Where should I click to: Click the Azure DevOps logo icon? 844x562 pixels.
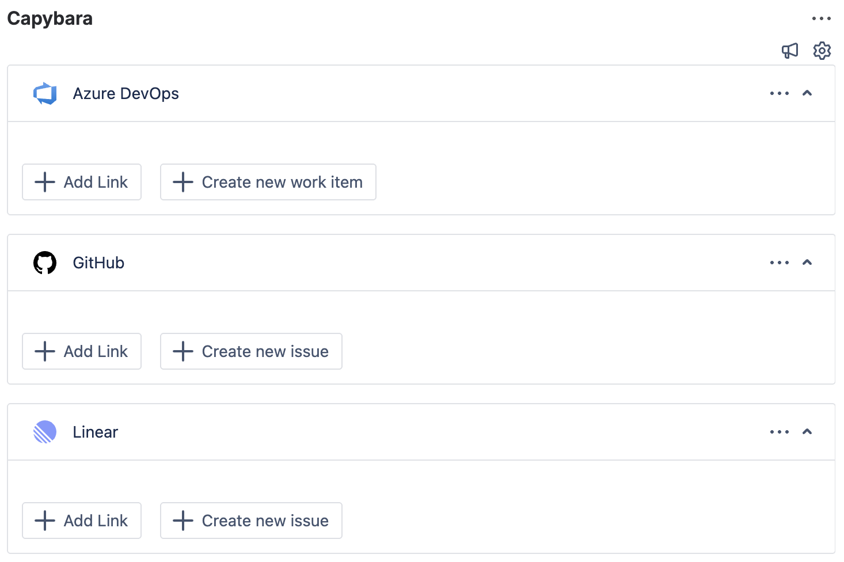(x=45, y=93)
